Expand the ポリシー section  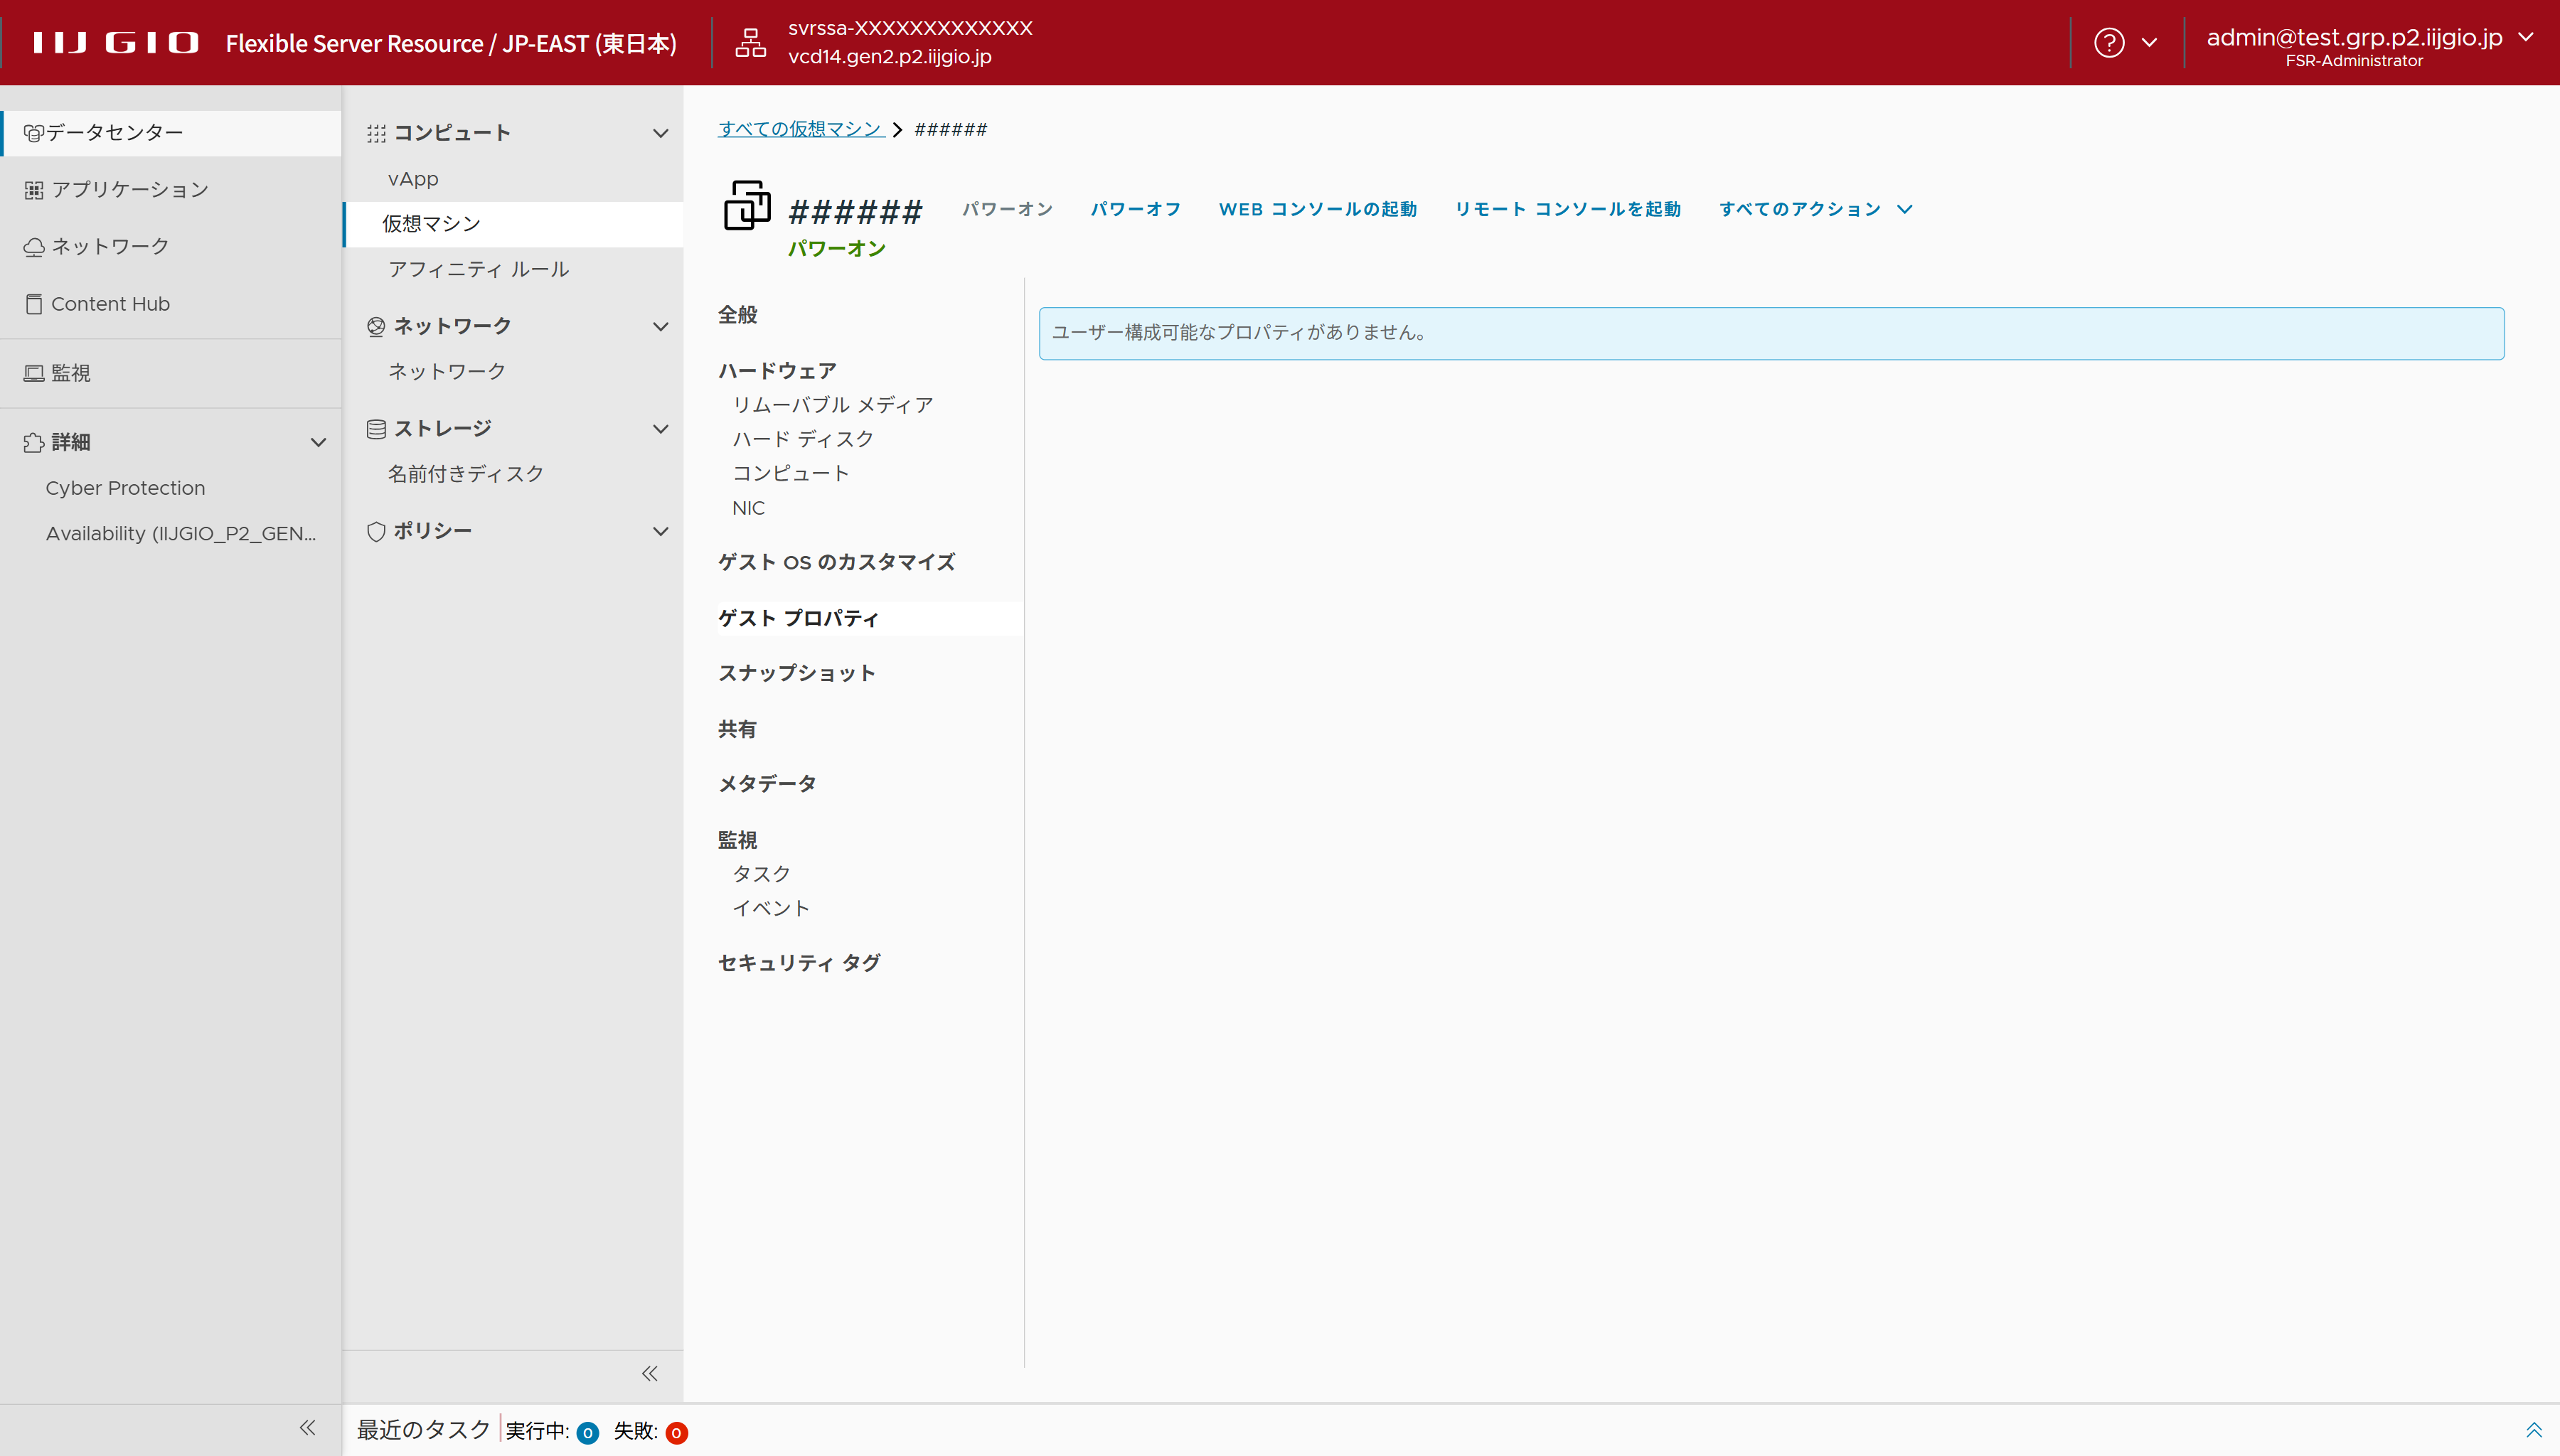coord(660,531)
